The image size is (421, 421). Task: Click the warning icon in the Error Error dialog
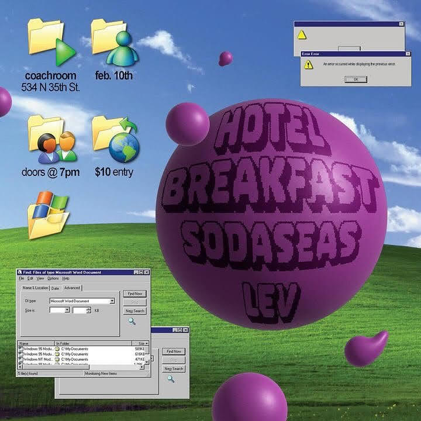tap(309, 64)
